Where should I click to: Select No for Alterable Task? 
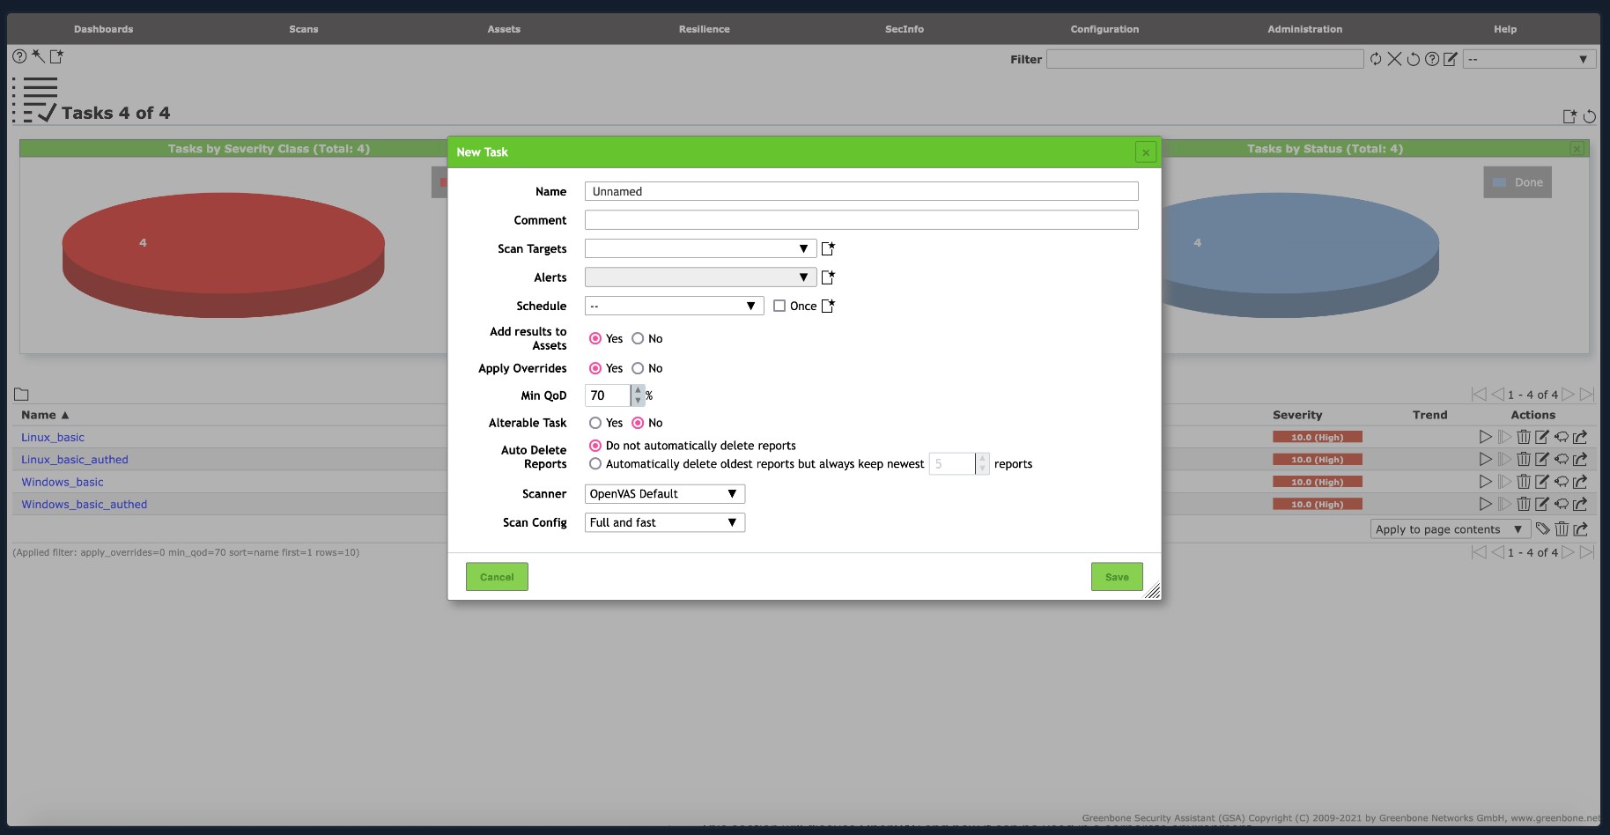[x=638, y=423]
